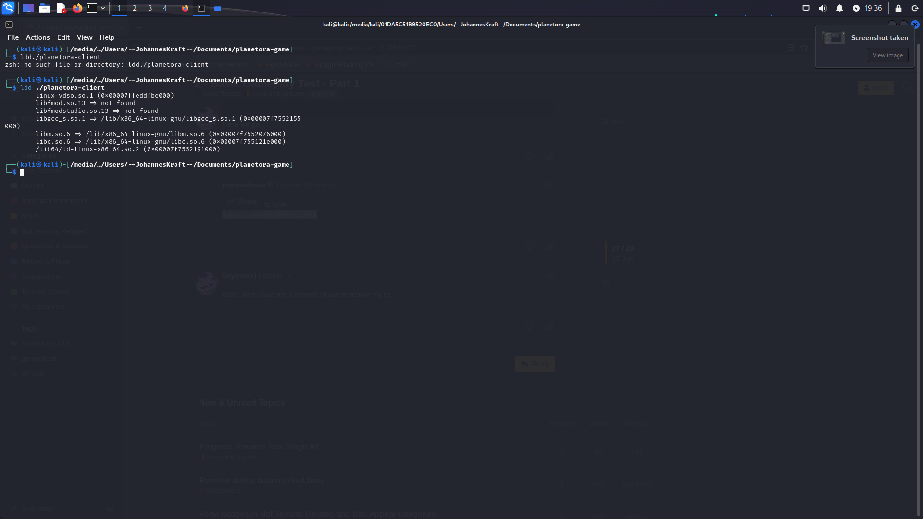Open the volume control icon
Image resolution: width=923 pixels, height=519 pixels.
(x=823, y=8)
